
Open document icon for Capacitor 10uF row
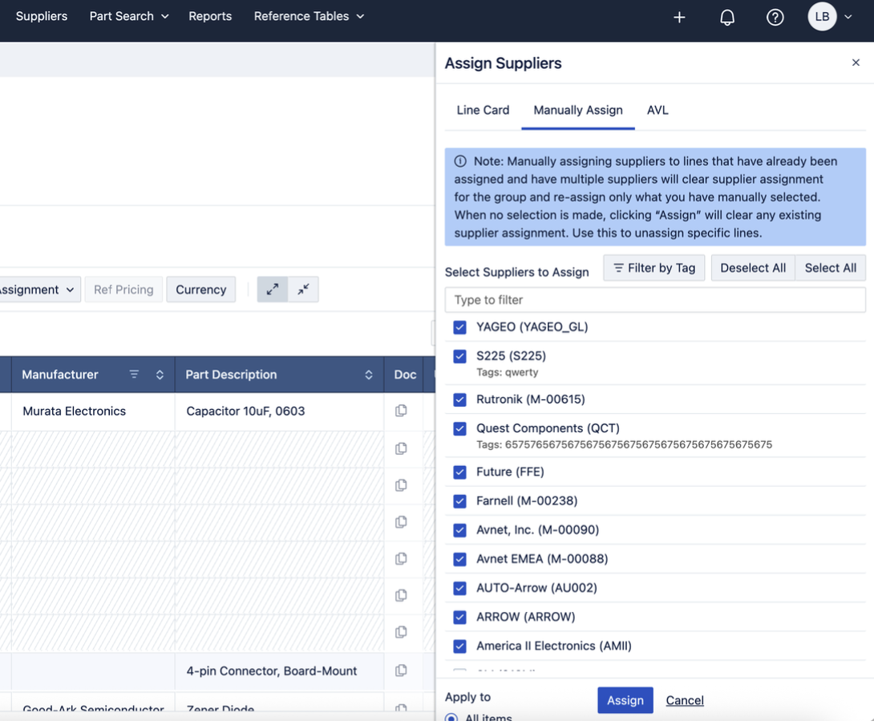[401, 411]
